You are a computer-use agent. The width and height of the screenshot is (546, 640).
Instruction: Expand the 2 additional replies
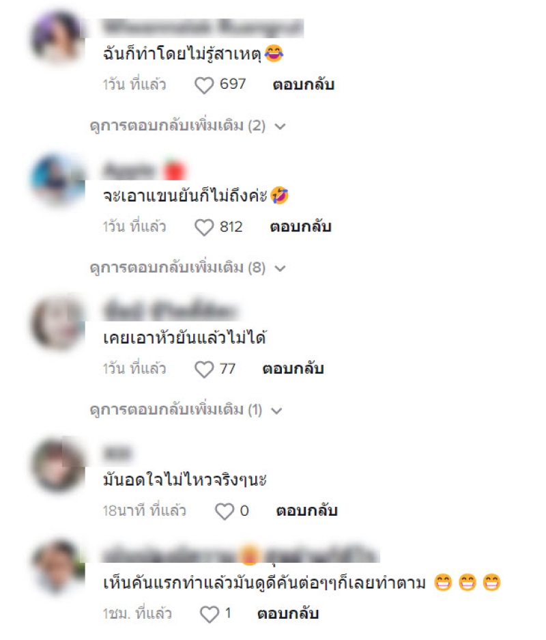click(x=188, y=126)
